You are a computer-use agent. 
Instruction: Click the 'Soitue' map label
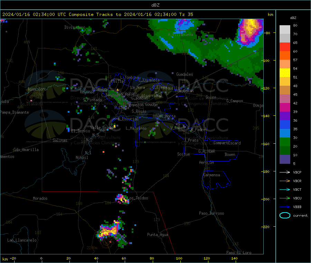point(183,154)
